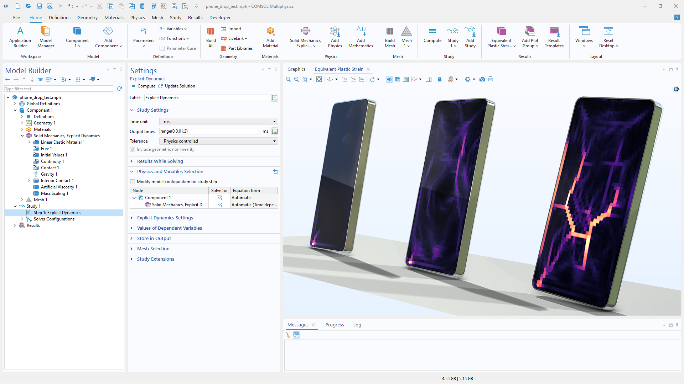This screenshot has height=384, width=684.
Task: Click the Output times input field
Action: coord(209,131)
